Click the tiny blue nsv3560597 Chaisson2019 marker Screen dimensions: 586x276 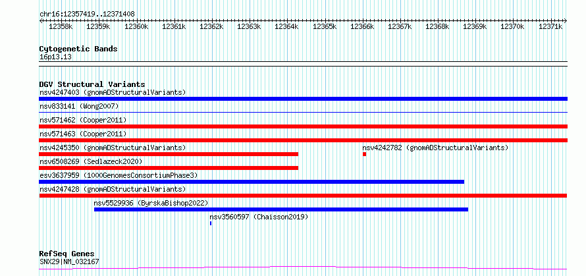(x=211, y=223)
